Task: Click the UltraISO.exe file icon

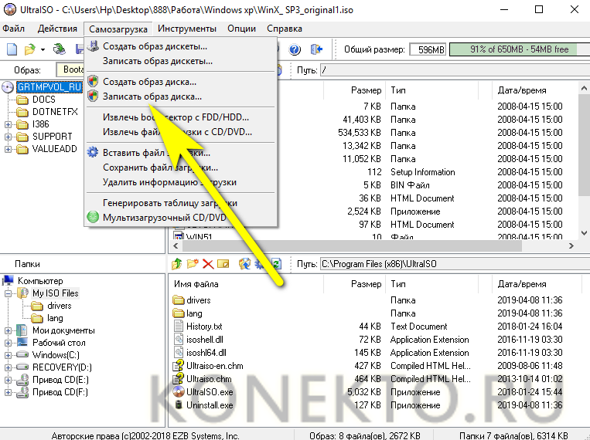Action: pos(179,392)
